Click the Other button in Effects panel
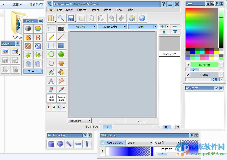Image resolution: width=227 pixels, height=160 pixels. coord(31,71)
